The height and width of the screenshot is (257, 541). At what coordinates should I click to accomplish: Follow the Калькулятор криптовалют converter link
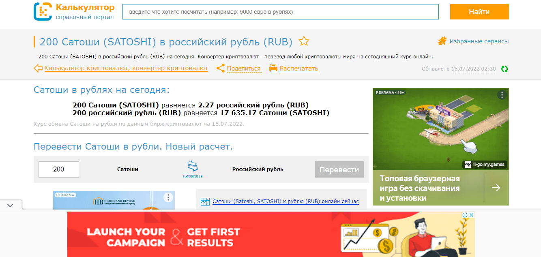[x=126, y=69]
